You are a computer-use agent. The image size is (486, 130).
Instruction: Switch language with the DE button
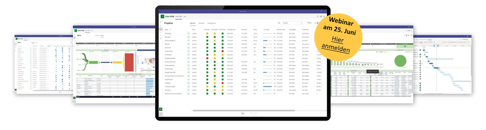161,114
